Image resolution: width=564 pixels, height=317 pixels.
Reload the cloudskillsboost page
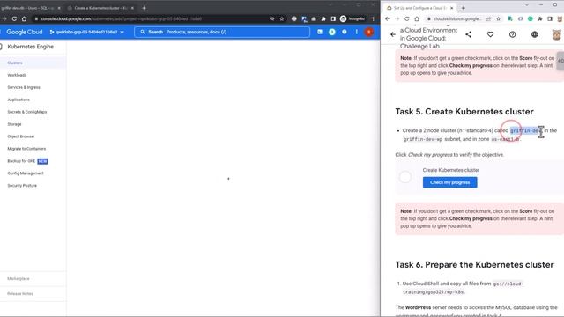tap(407, 18)
